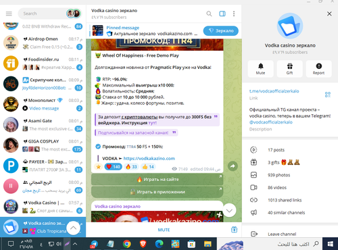Add the star reaction
This screenshot has height=250, width=338.
(x=99, y=167)
